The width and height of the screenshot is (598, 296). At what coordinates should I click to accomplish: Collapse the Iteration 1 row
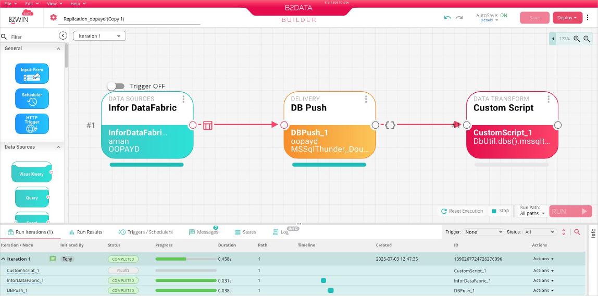(x=3, y=259)
